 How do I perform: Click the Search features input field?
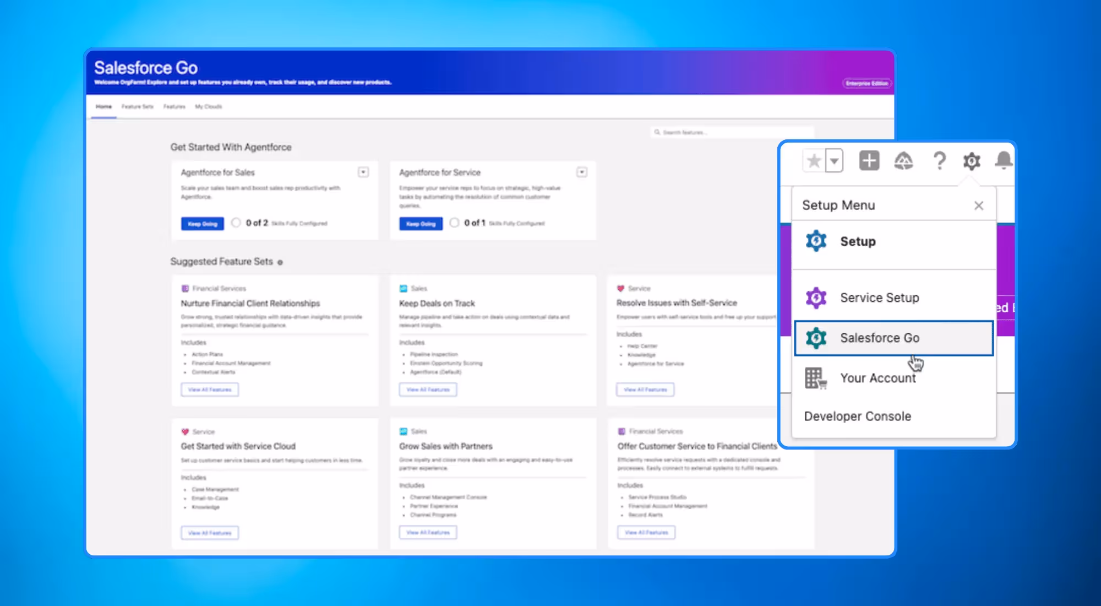click(x=732, y=132)
